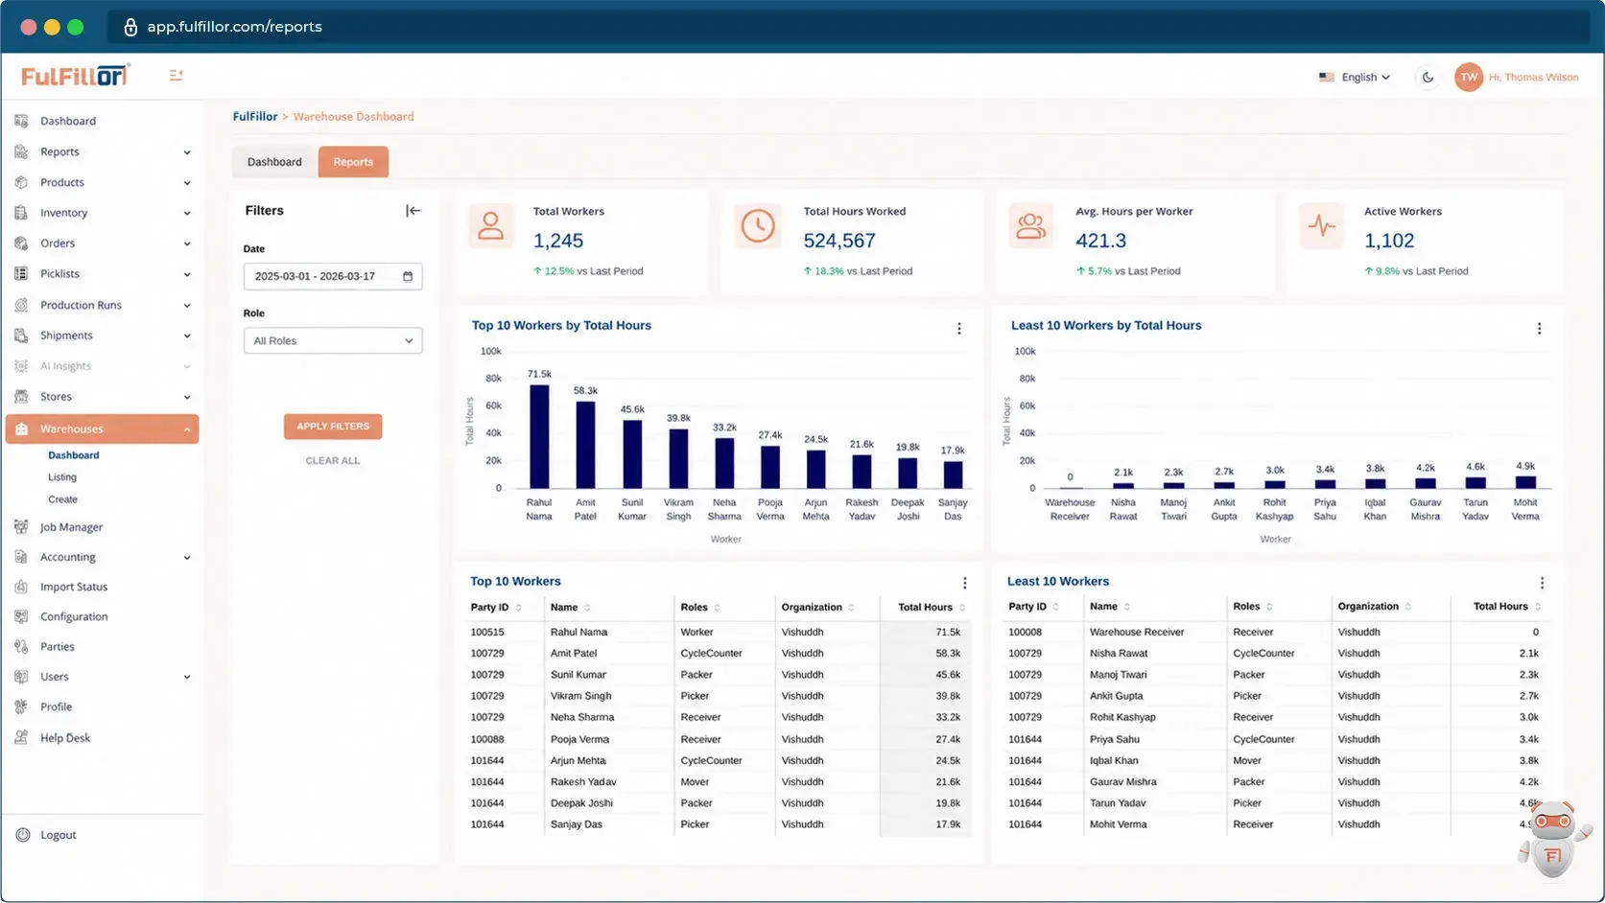This screenshot has height=903, width=1605.
Task: Collapse the Filters panel arrow icon
Action: [413, 211]
